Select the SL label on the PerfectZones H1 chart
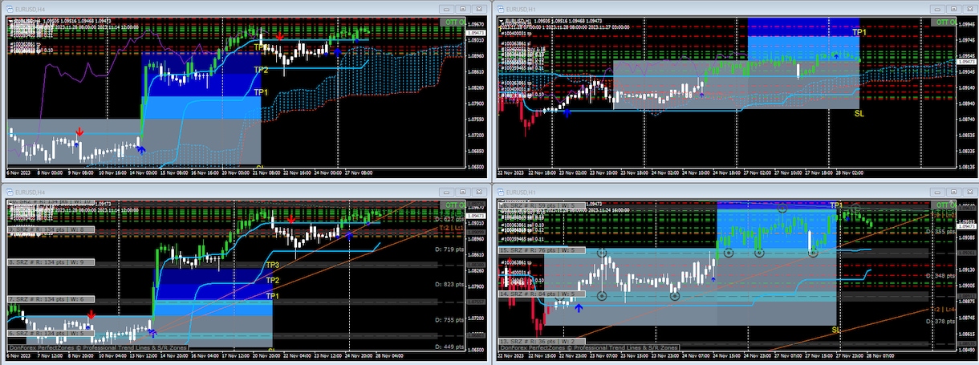 (x=836, y=330)
